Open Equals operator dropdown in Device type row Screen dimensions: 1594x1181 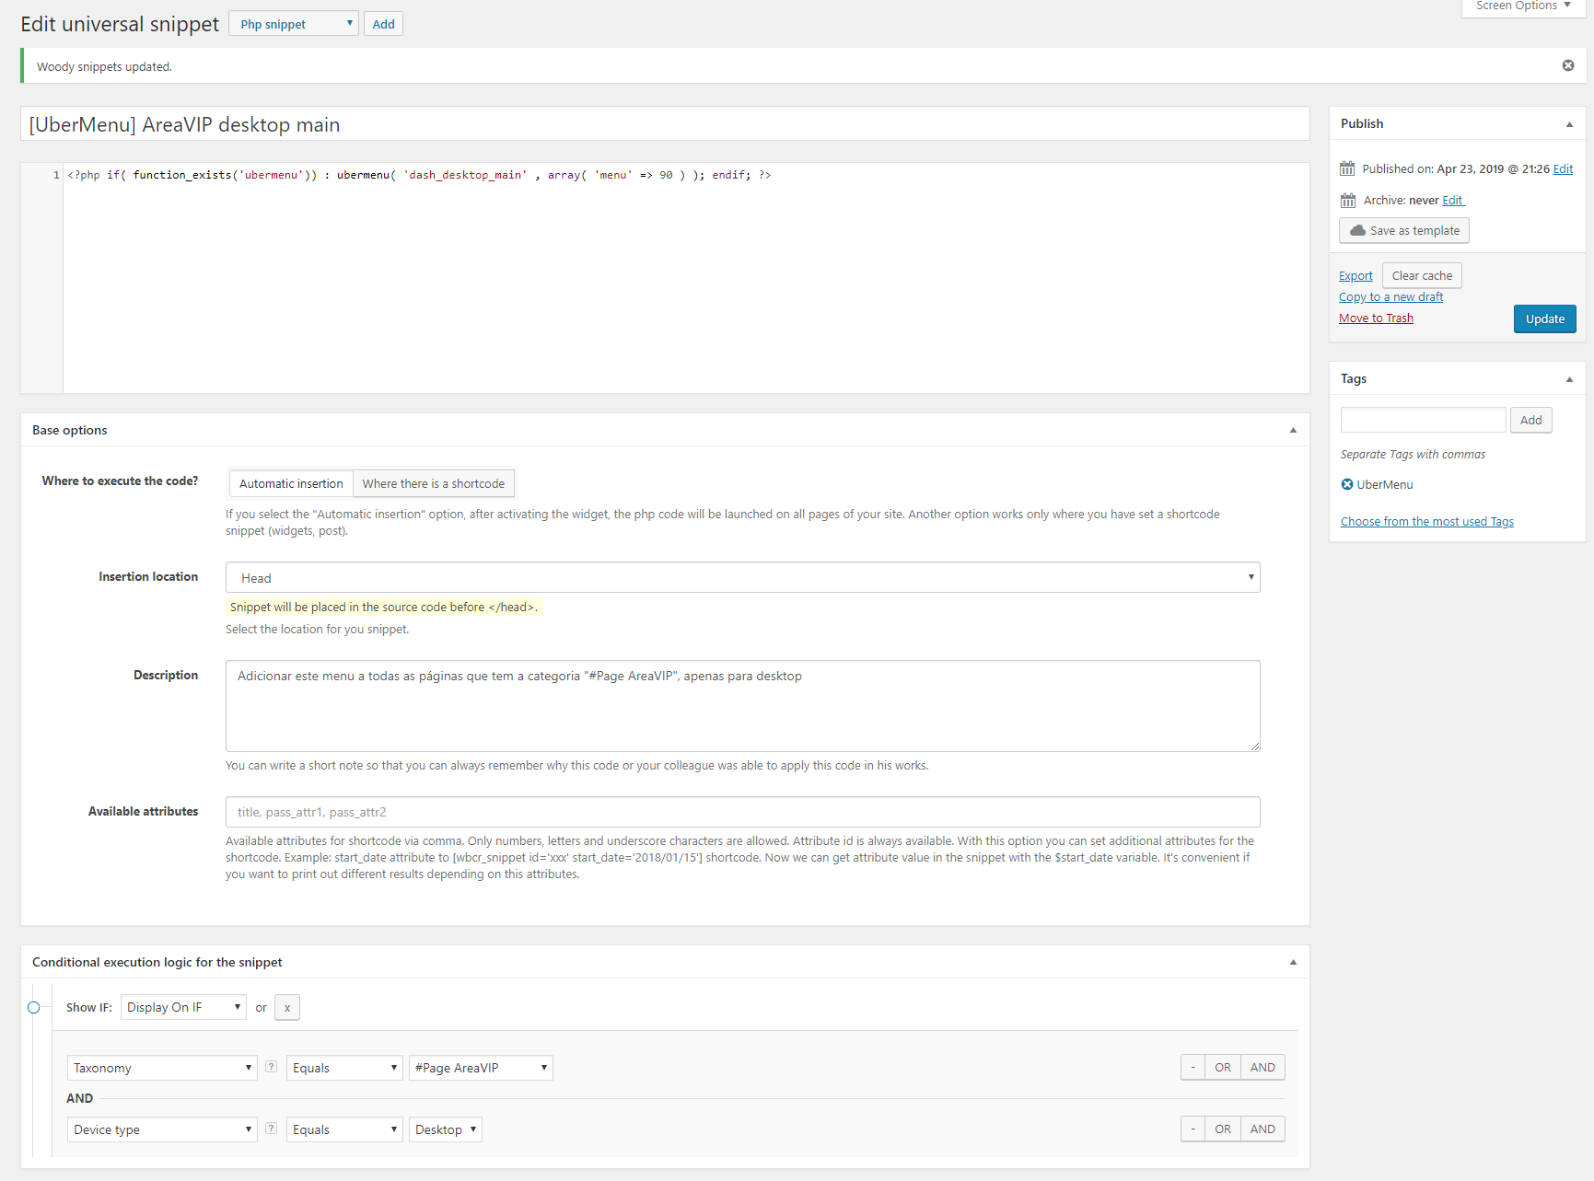point(344,1129)
